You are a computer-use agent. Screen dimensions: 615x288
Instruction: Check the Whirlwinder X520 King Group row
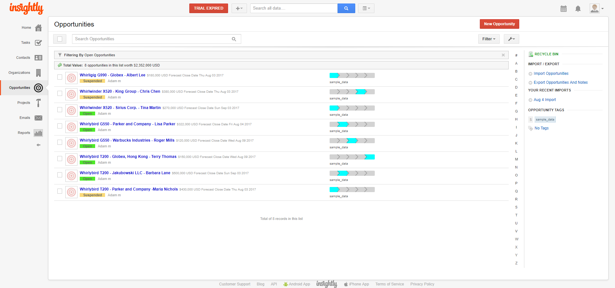point(60,93)
